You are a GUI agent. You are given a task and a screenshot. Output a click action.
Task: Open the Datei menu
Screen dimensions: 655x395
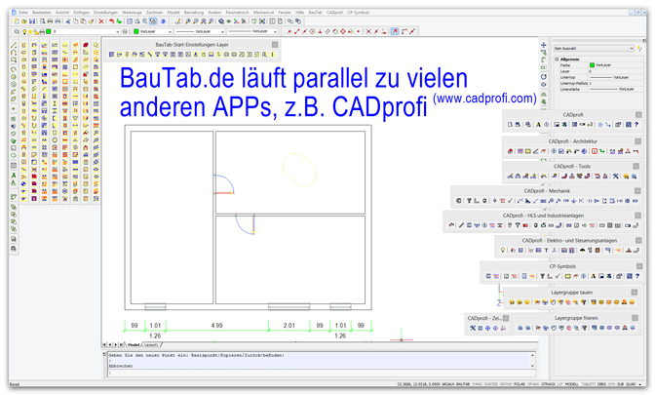[x=23, y=13]
